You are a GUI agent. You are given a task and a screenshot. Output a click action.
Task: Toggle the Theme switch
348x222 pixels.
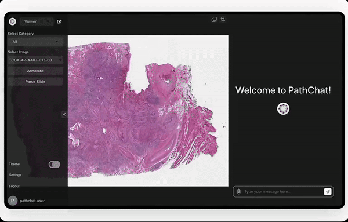(x=55, y=165)
